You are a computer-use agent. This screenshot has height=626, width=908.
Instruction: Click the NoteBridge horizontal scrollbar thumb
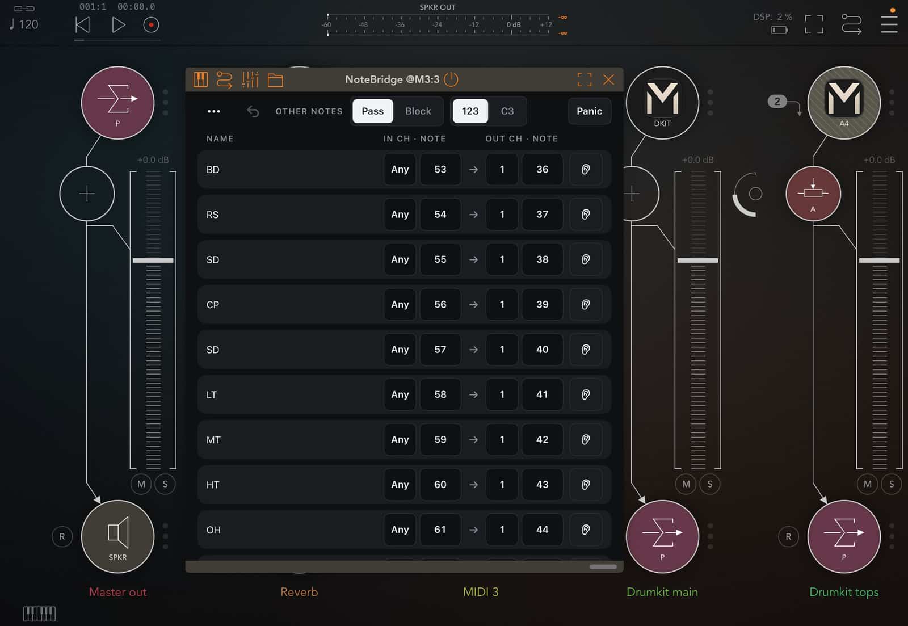tap(603, 566)
